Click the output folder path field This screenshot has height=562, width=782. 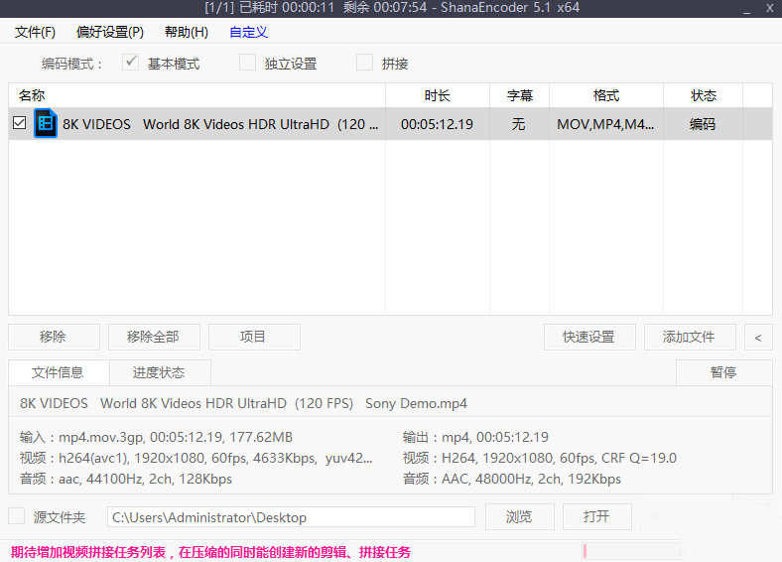click(291, 517)
